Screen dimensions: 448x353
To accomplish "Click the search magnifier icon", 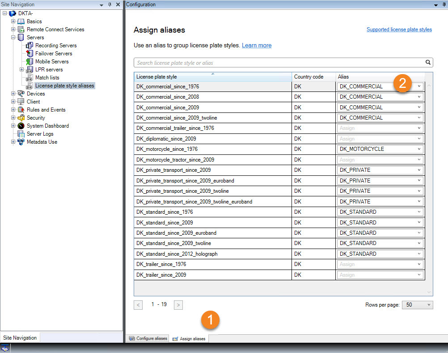I will pos(428,62).
